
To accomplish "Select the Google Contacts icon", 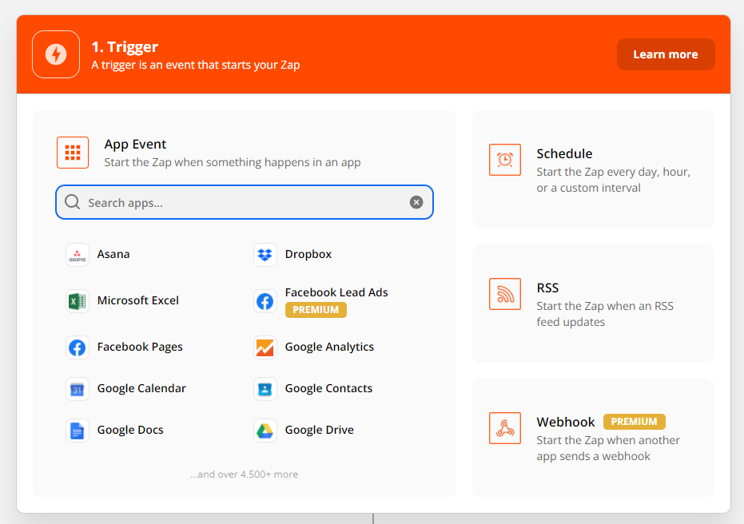I will [x=265, y=389].
